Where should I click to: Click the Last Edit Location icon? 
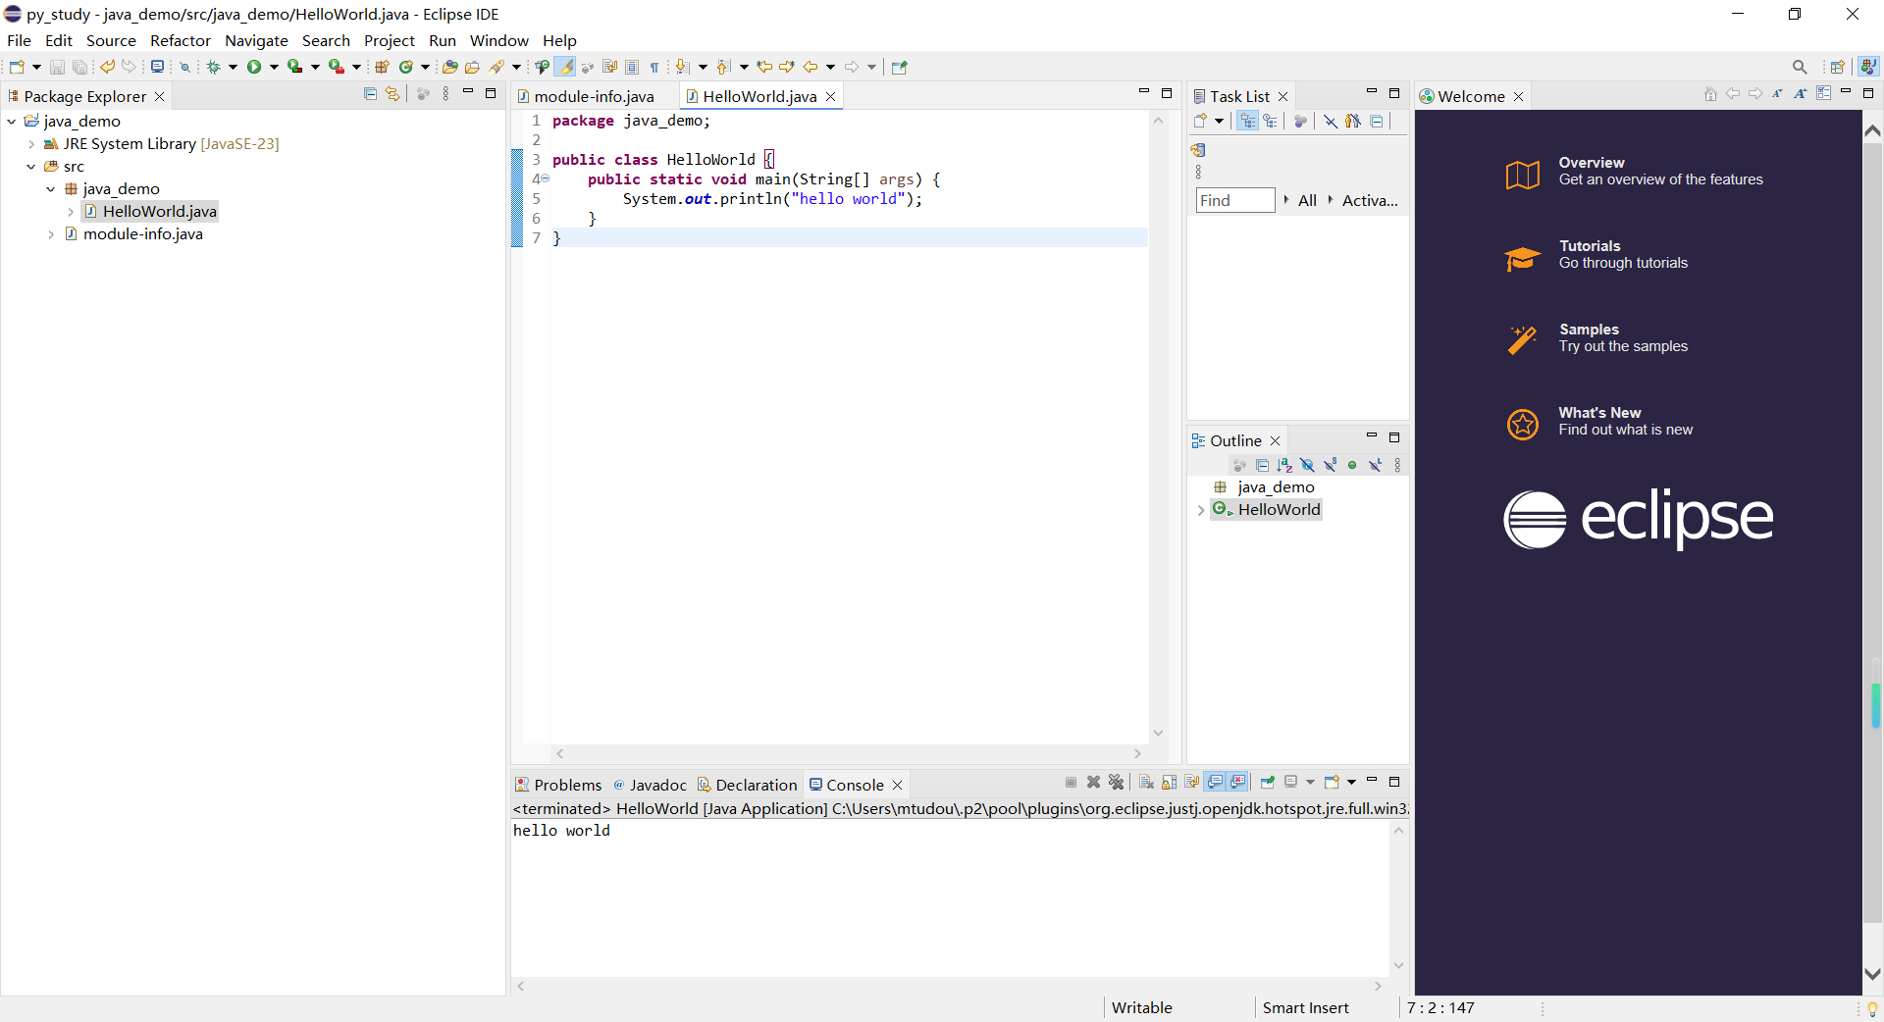tap(764, 67)
